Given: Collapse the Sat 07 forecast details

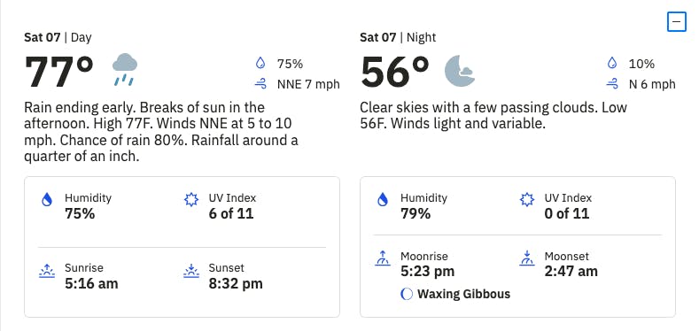Looking at the screenshot, I should (x=676, y=22).
